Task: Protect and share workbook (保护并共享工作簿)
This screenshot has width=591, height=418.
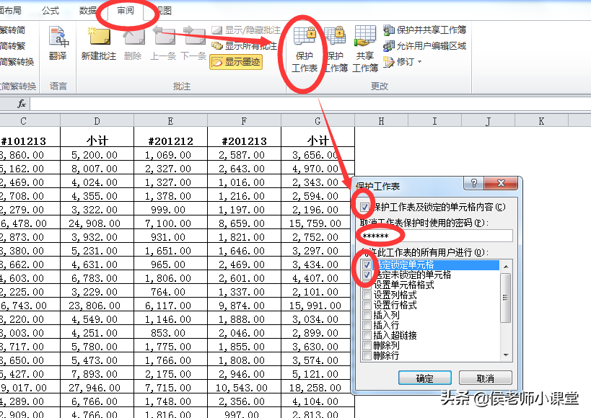Action: tap(425, 30)
